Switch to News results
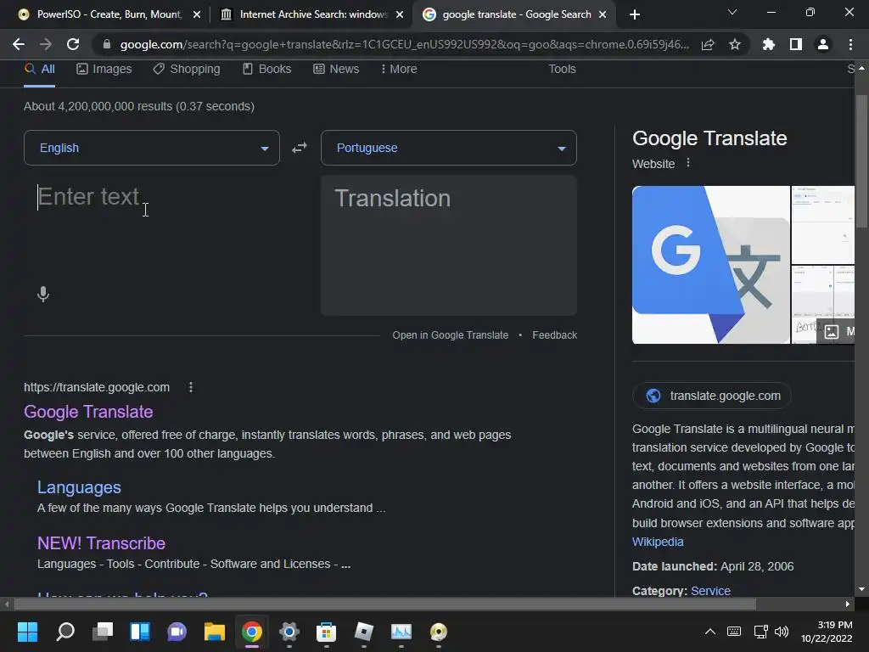Viewport: 869px width, 652px height. click(x=336, y=69)
